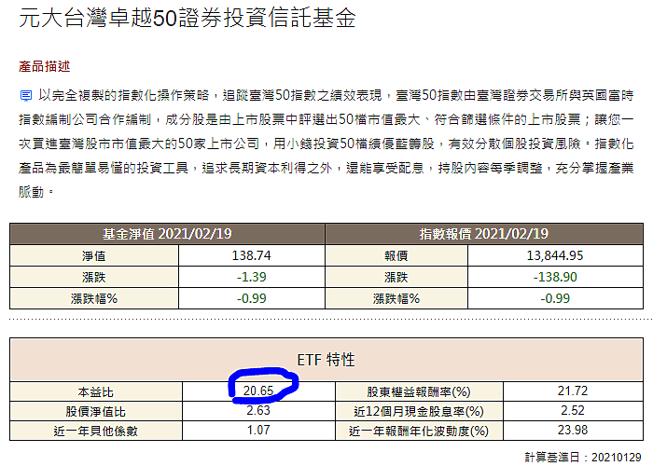Select the dividend yield value 2.52
The image size is (653, 466).
573,411
